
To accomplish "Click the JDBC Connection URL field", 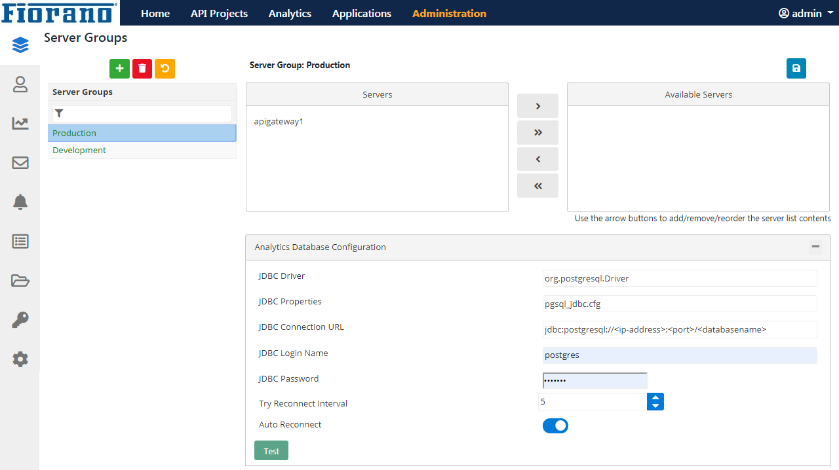I will tap(680, 329).
